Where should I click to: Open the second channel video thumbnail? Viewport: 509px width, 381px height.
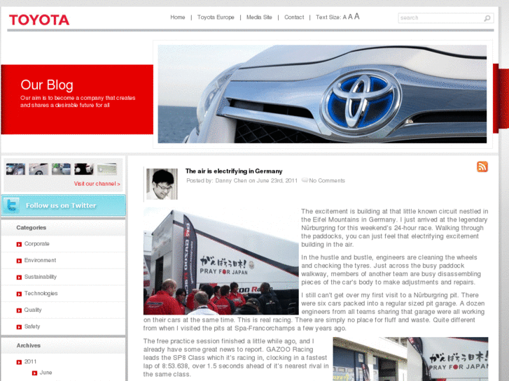click(x=39, y=169)
